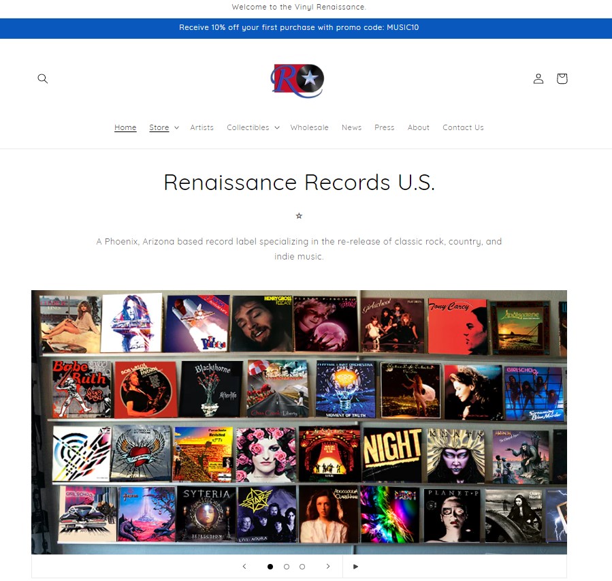This screenshot has width=612, height=581.
Task: Open the Home menu item
Action: (x=125, y=127)
